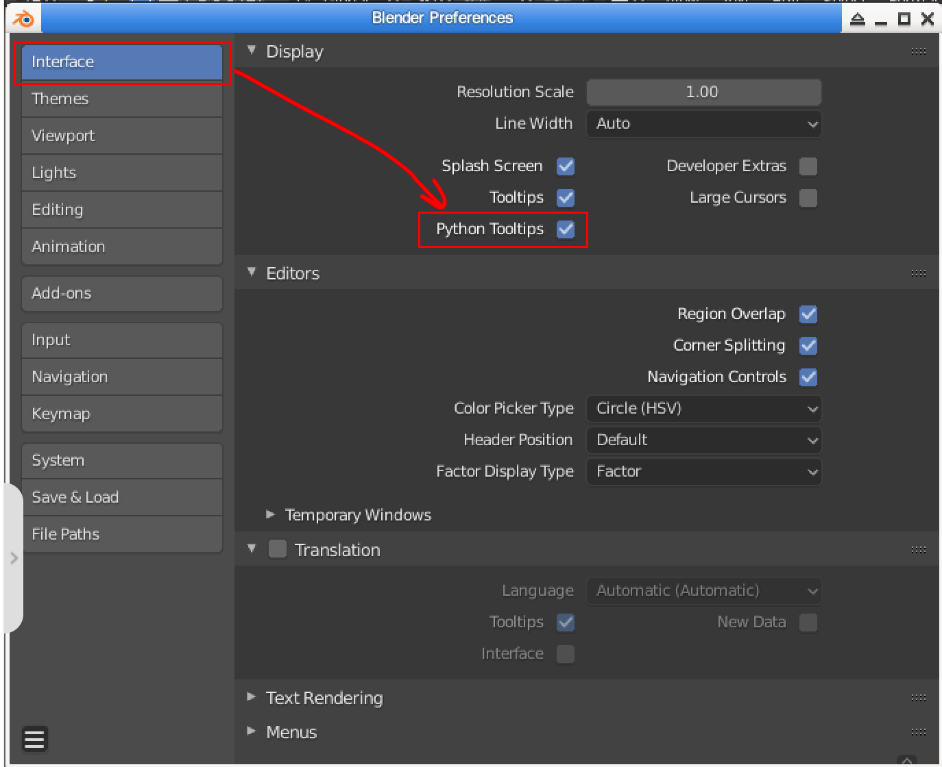Open the Keymap preferences tab
The width and height of the screenshot is (942, 767).
(122, 414)
